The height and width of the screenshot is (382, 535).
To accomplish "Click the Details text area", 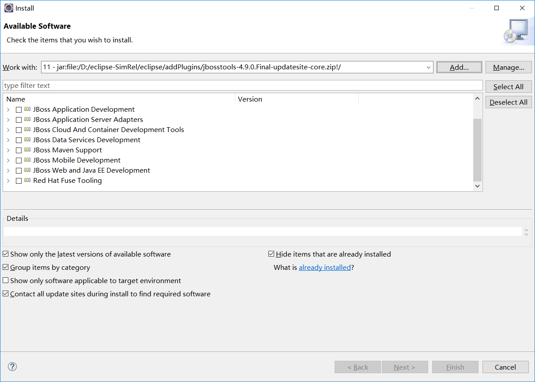I will (x=263, y=231).
